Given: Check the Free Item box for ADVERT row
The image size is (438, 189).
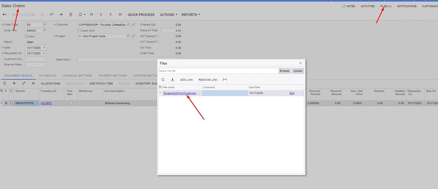Looking at the screenshot, I should [x=71, y=103].
